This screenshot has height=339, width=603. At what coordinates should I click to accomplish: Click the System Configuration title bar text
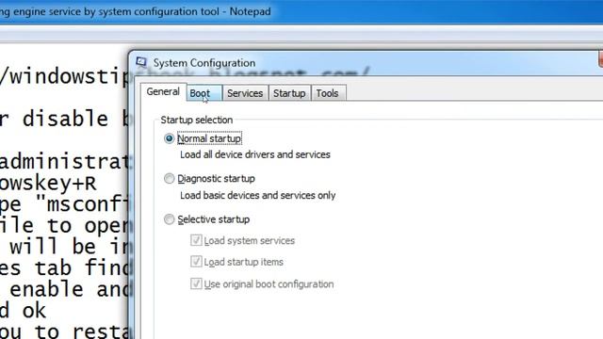tap(204, 63)
